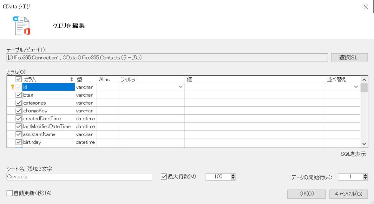The image size is (374, 204).
Task: Click the 型 column header
Action: pyautogui.click(x=86, y=79)
